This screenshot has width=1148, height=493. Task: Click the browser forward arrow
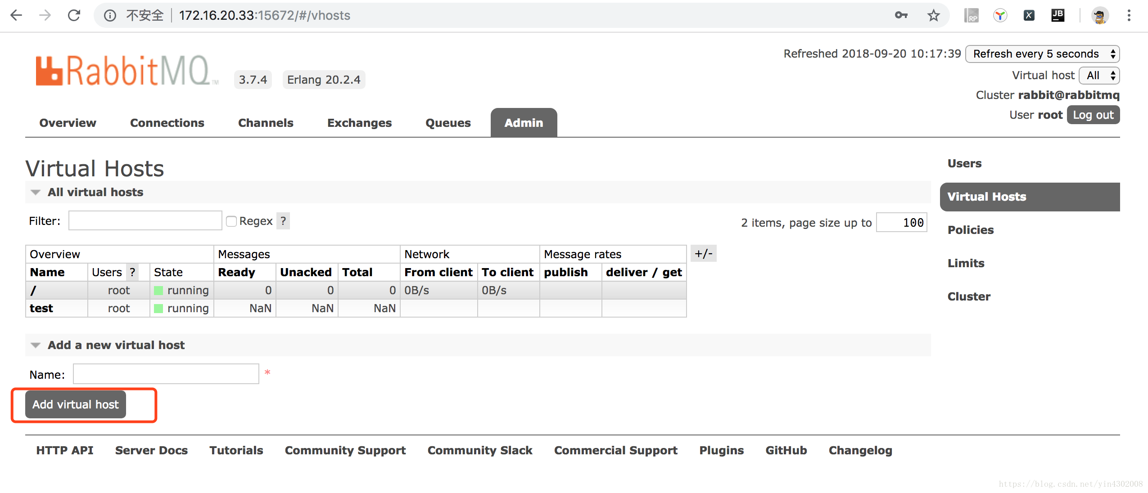(45, 15)
